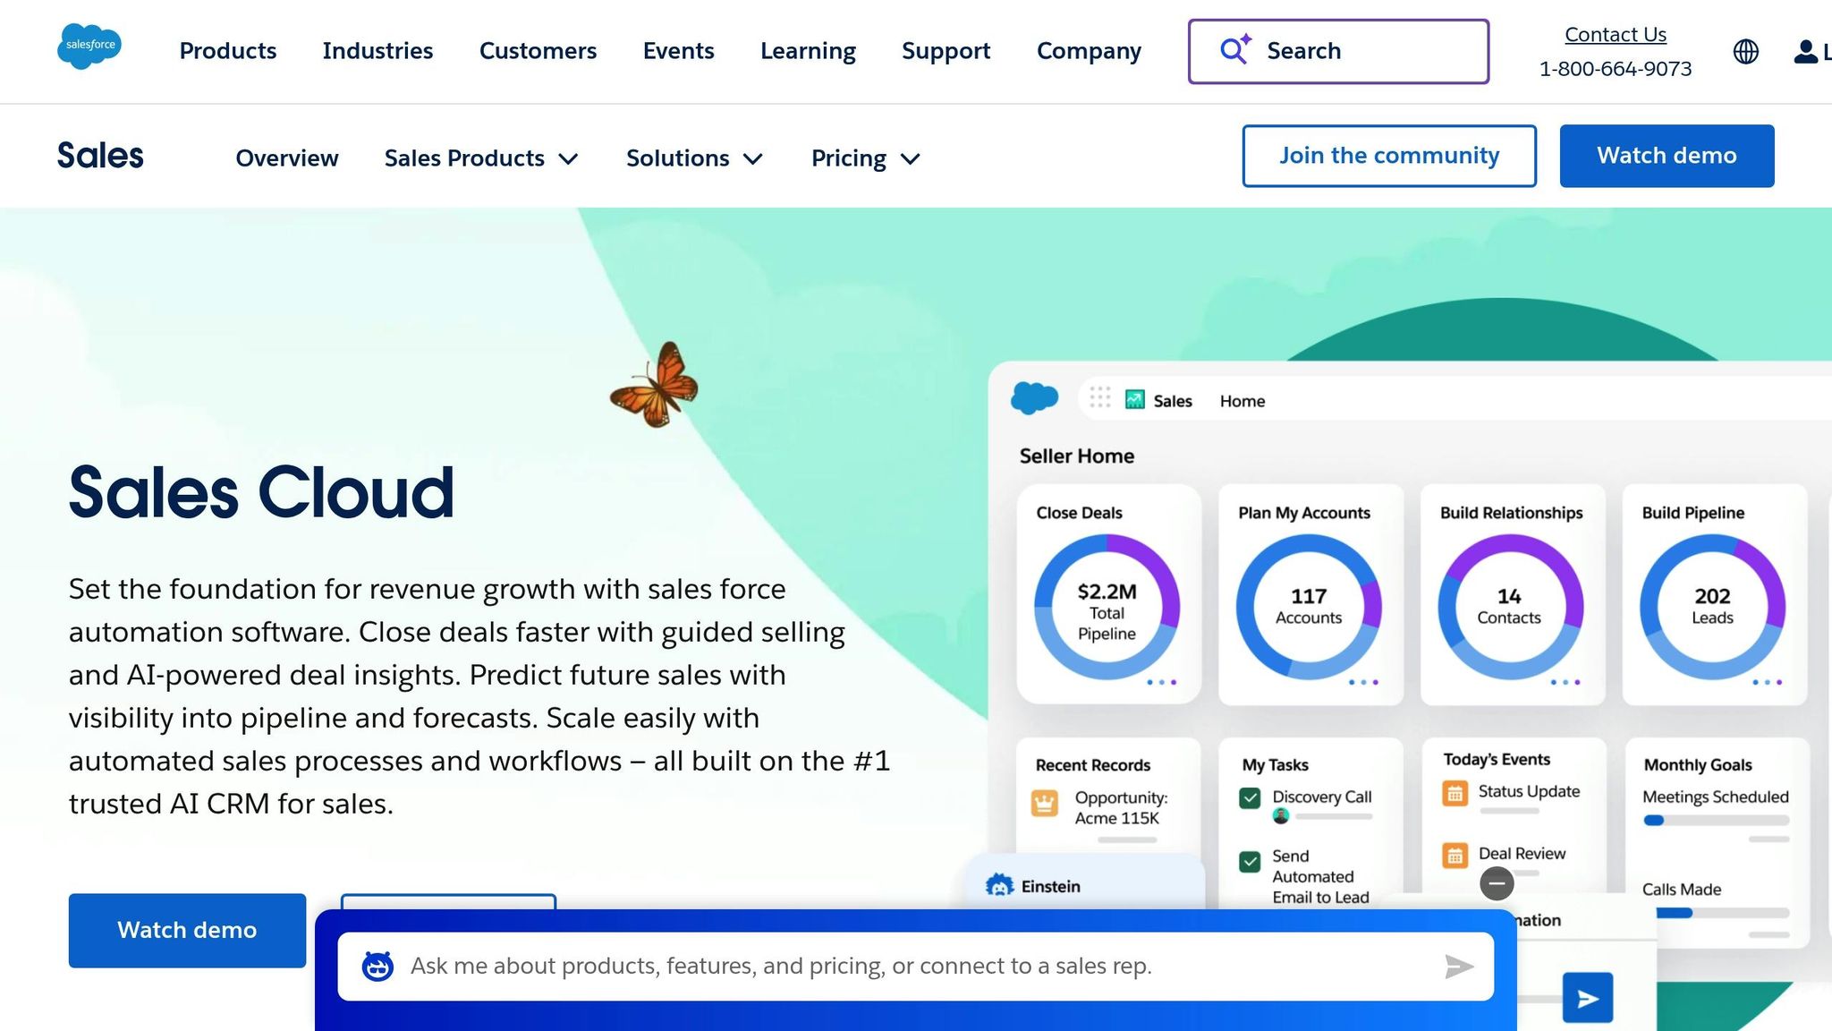
Task: Expand the Solutions dropdown
Action: tap(695, 158)
